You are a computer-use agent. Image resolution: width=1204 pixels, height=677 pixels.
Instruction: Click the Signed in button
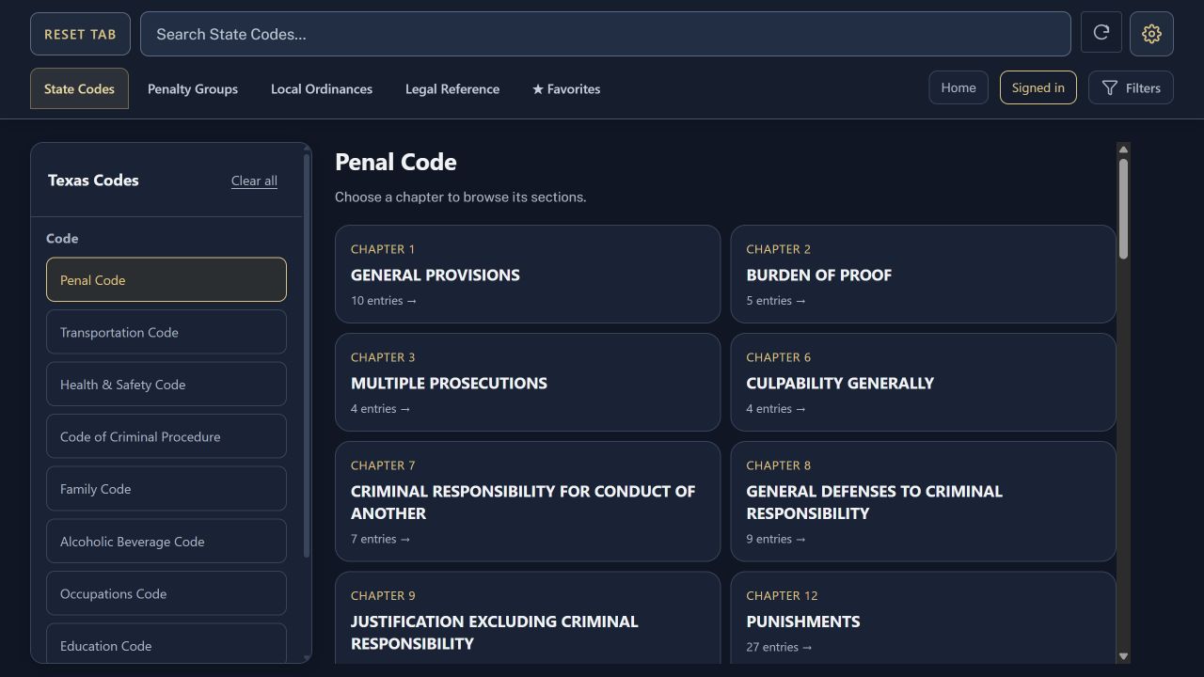(x=1038, y=87)
